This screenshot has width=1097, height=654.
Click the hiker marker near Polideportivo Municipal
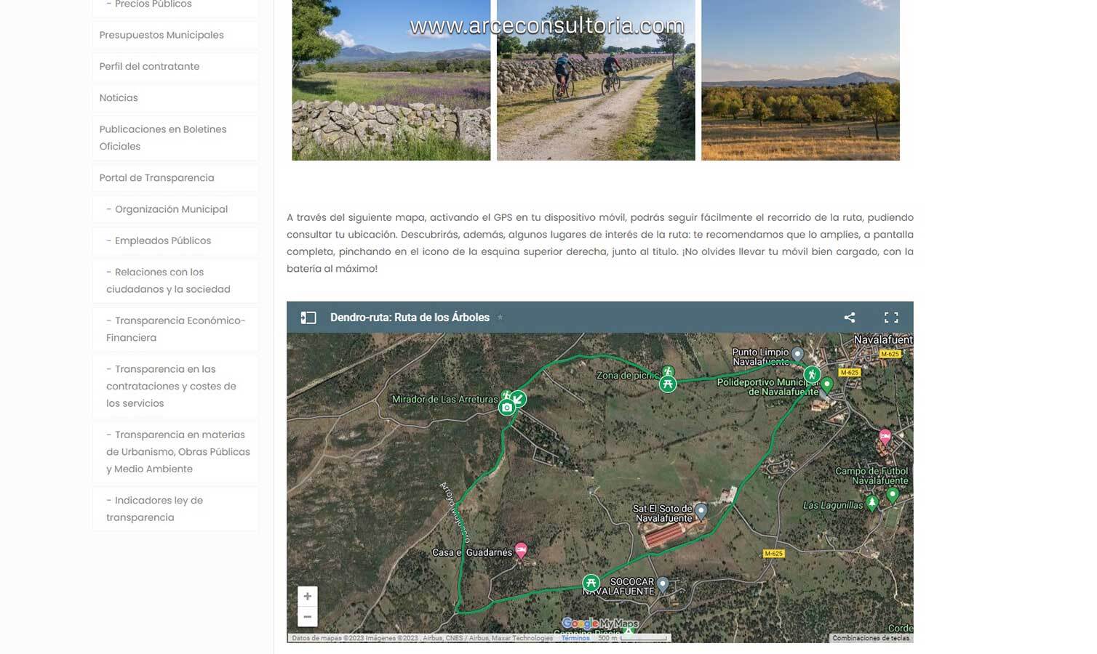pos(812,375)
